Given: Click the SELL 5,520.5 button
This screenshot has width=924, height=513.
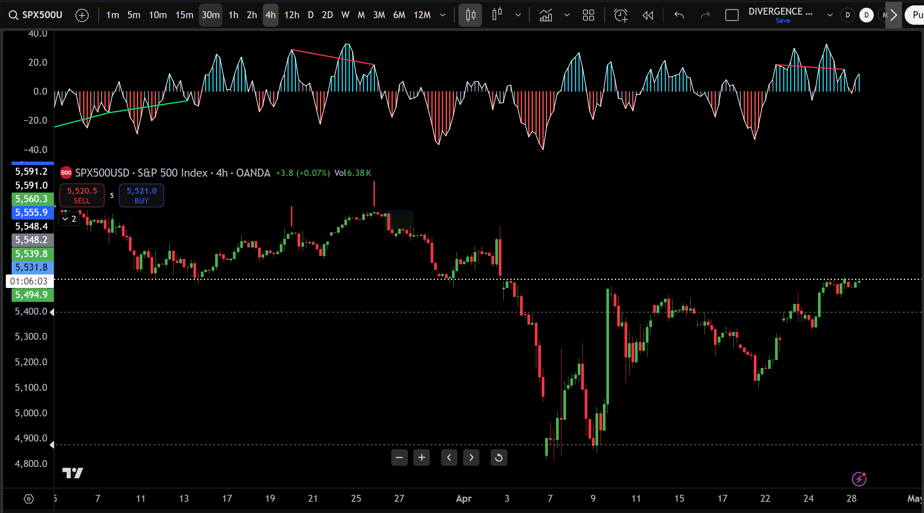Looking at the screenshot, I should coord(82,196).
